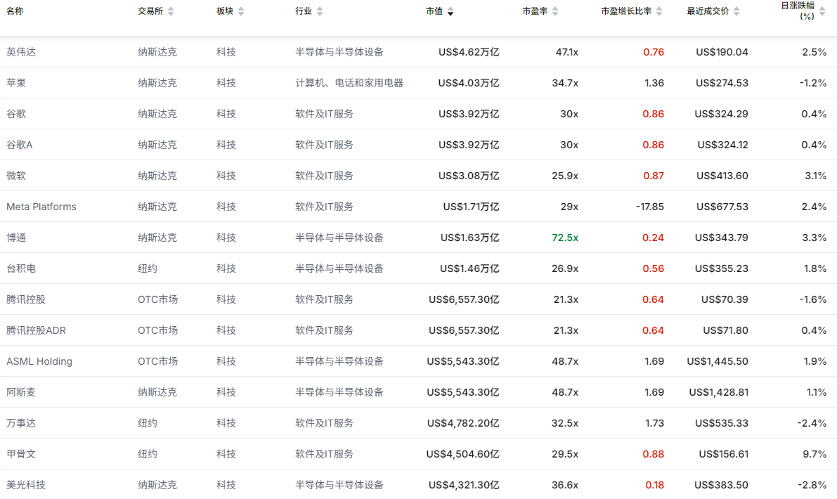Open the 腾讯控股ADR stock entry
Image resolution: width=837 pixels, height=499 pixels.
36,330
